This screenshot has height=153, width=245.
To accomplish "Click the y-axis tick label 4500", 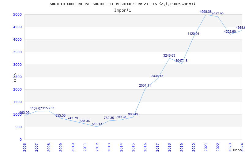I will tap(17, 27).
